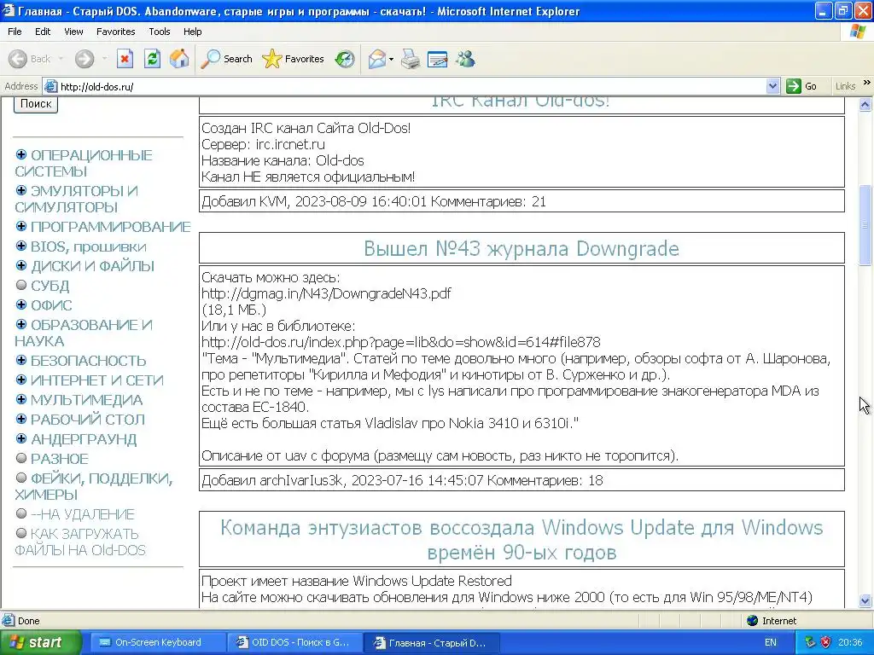Image resolution: width=874 pixels, height=655 pixels.
Task: Click the Поиск button
Action: (36, 103)
